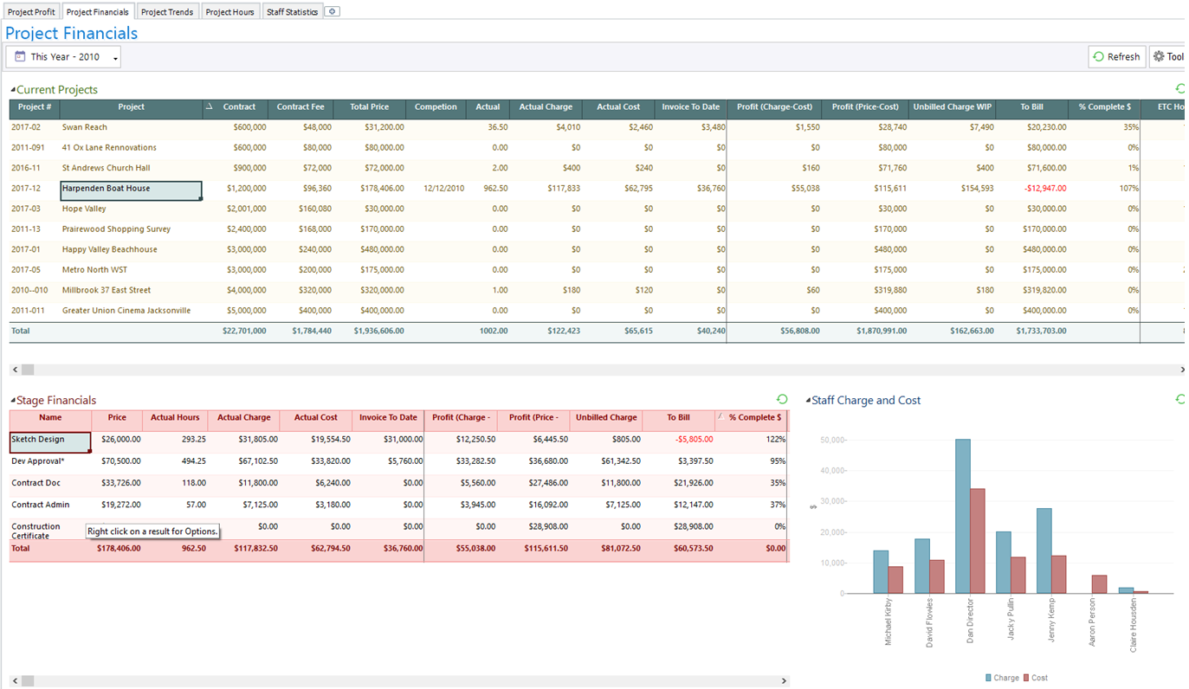Click the refresh icon next to Stage Financials
Screen dimensions: 1189x689
click(x=782, y=399)
